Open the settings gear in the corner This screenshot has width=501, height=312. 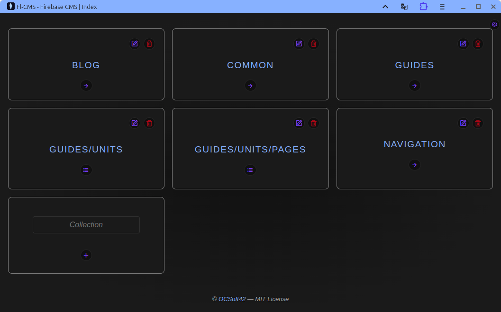pyautogui.click(x=494, y=24)
